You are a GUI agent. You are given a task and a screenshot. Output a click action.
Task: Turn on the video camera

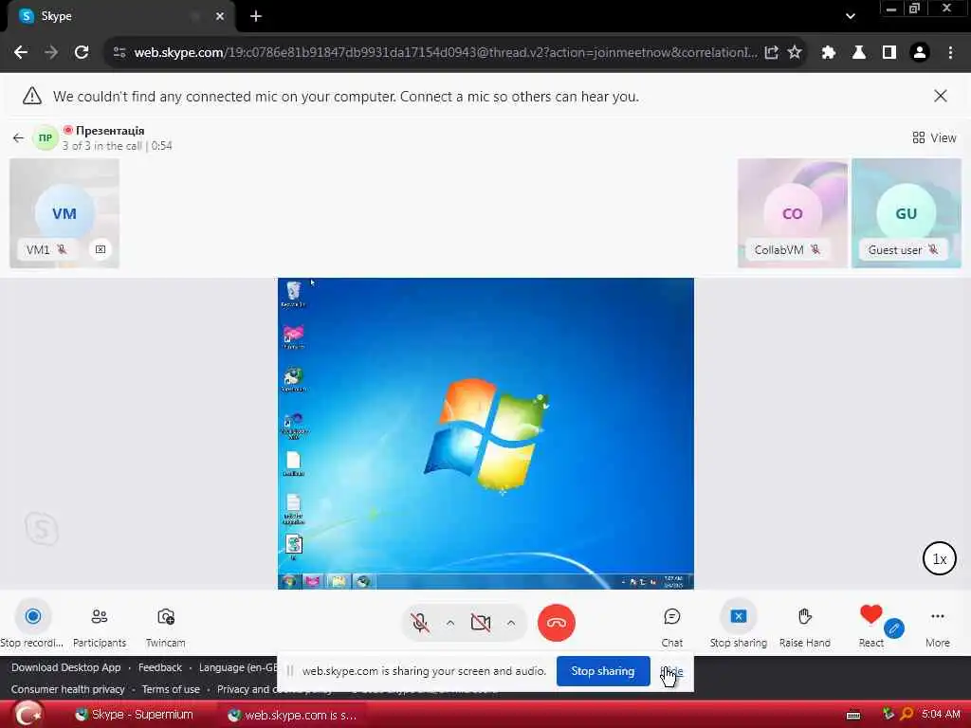(481, 622)
